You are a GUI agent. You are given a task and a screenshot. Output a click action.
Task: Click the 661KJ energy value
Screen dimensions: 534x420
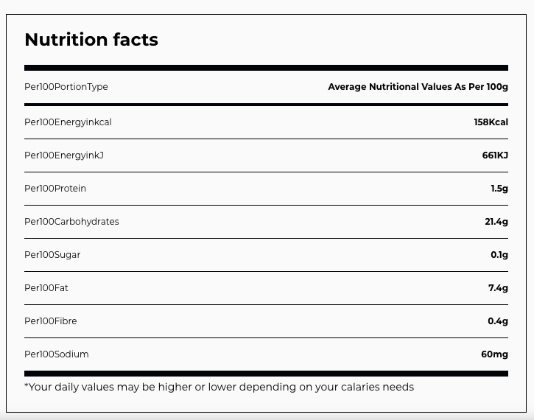pyautogui.click(x=495, y=155)
